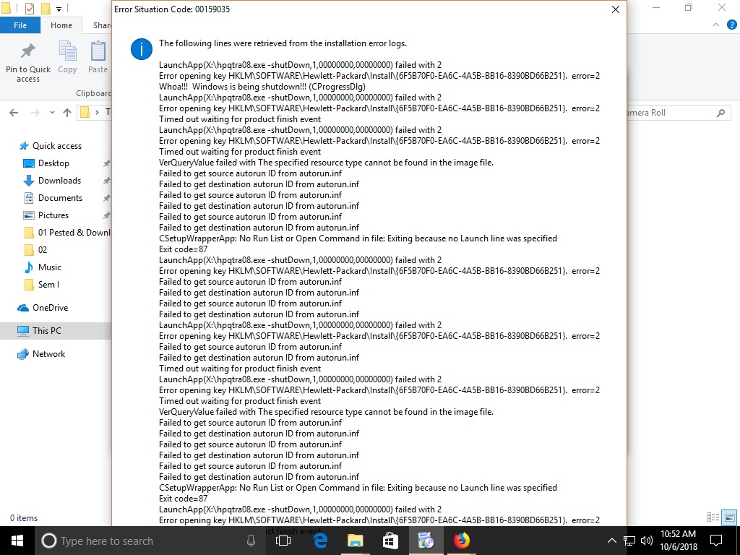Image resolution: width=740 pixels, height=555 pixels.
Task: Open the 01 Pested & Downl folder
Action: 74,233
